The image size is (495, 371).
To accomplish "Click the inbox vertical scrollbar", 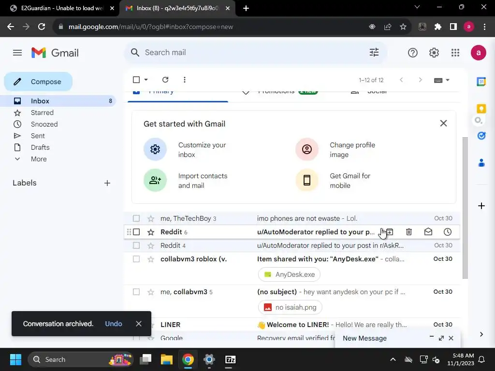I will coord(465,208).
